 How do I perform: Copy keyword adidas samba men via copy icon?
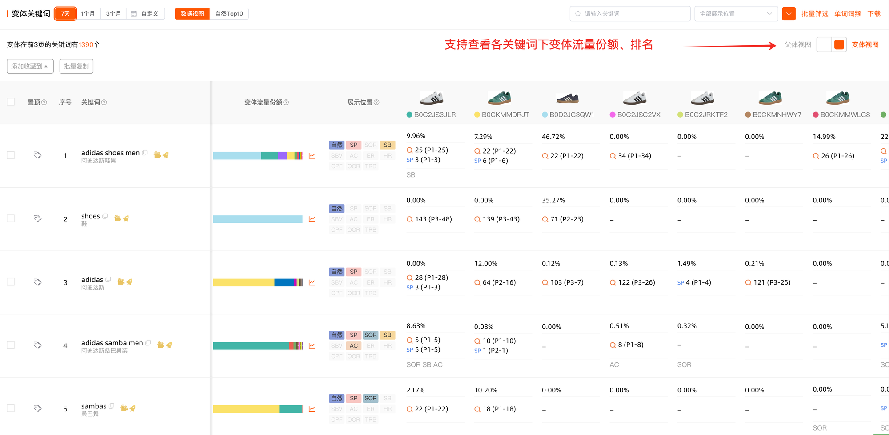pos(148,343)
